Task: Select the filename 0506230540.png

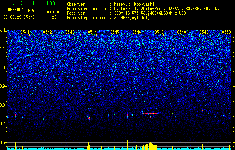Action: click(x=19, y=10)
